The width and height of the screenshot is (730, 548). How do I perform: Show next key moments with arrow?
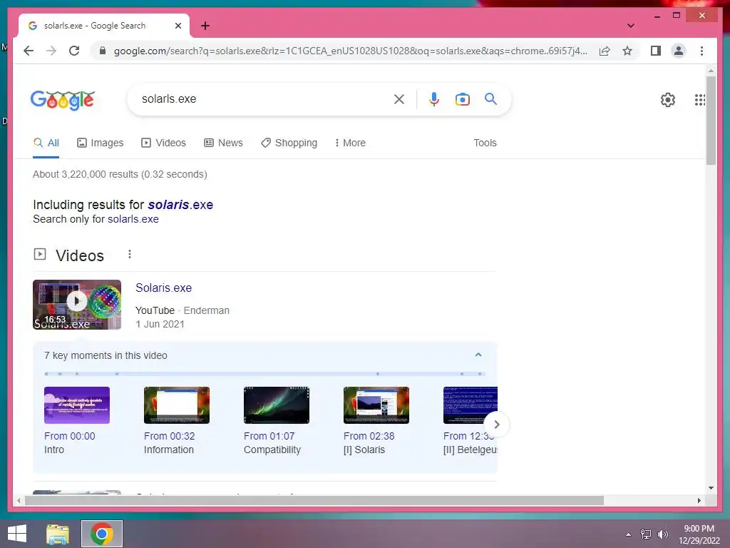click(x=497, y=425)
